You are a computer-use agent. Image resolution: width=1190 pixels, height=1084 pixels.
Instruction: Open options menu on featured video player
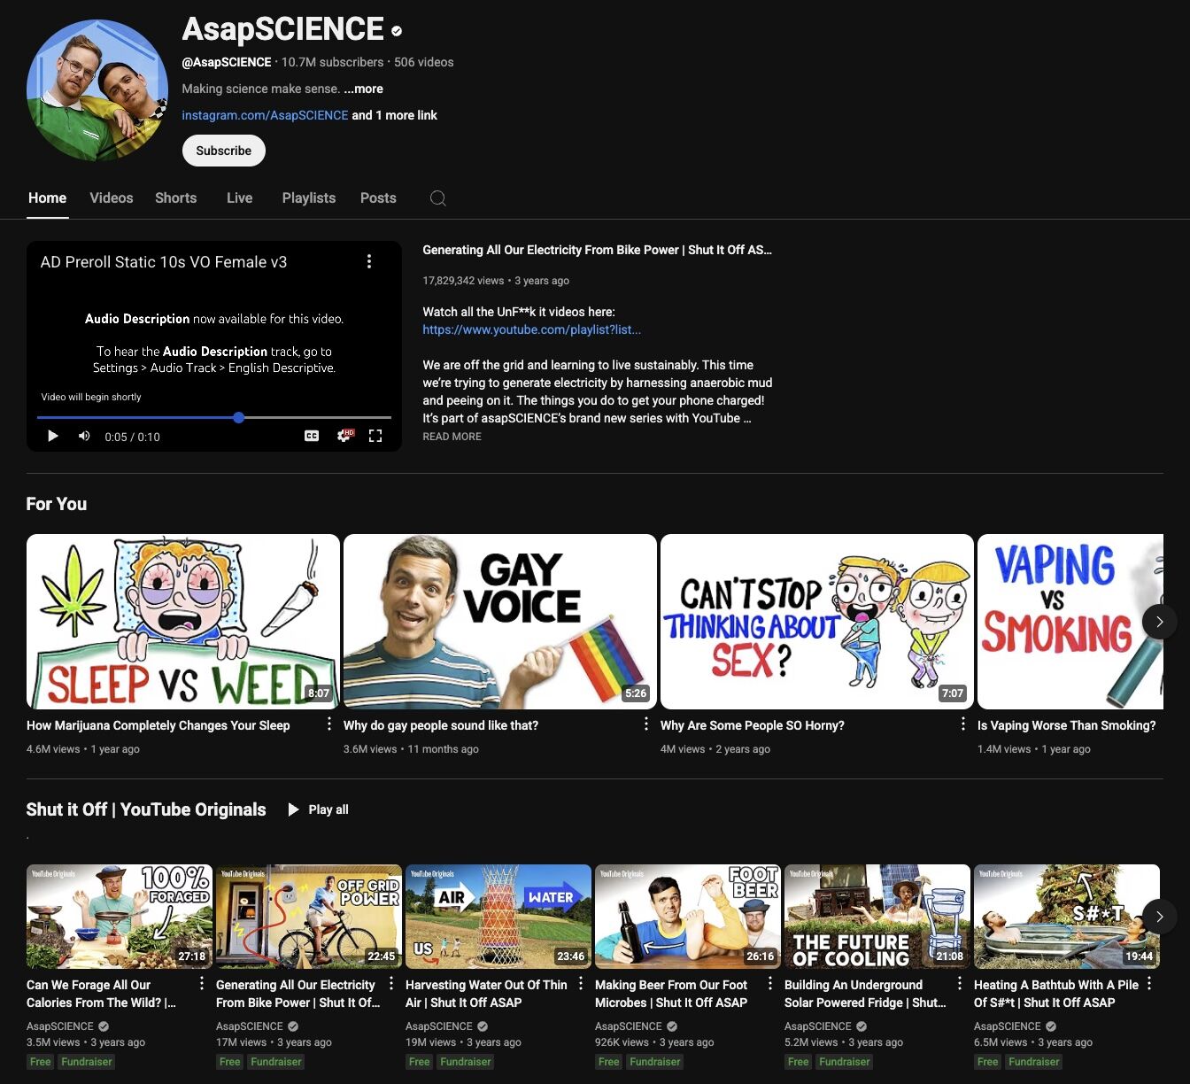click(x=369, y=261)
